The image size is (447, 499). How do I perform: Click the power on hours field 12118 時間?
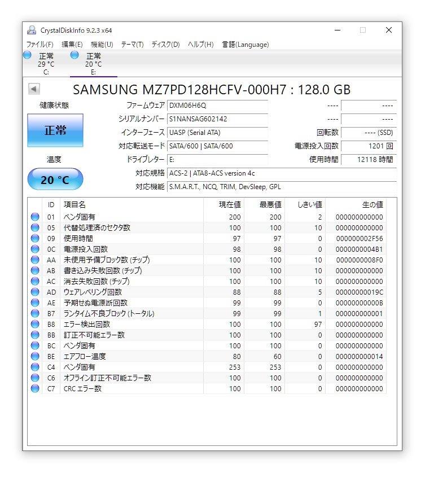(369, 160)
